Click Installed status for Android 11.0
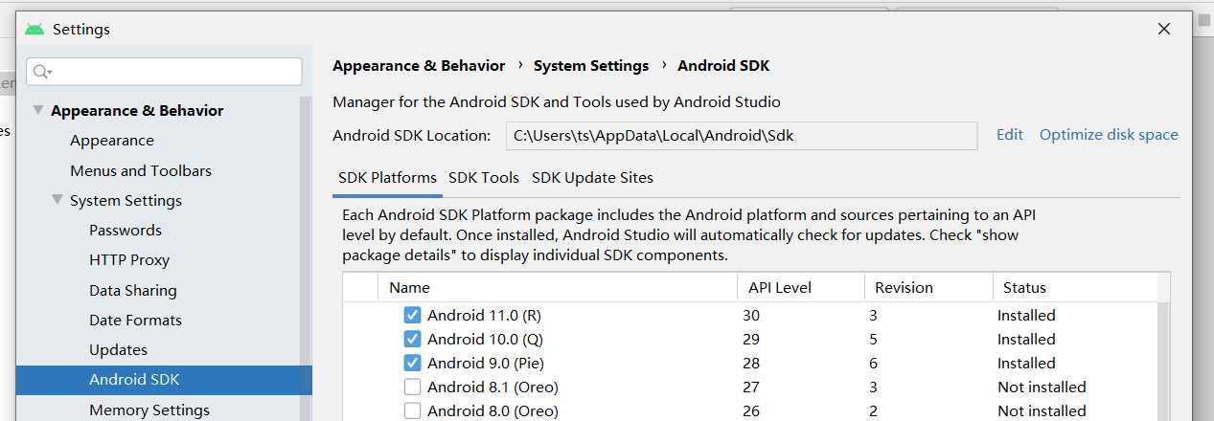The height and width of the screenshot is (421, 1214). tap(1026, 315)
